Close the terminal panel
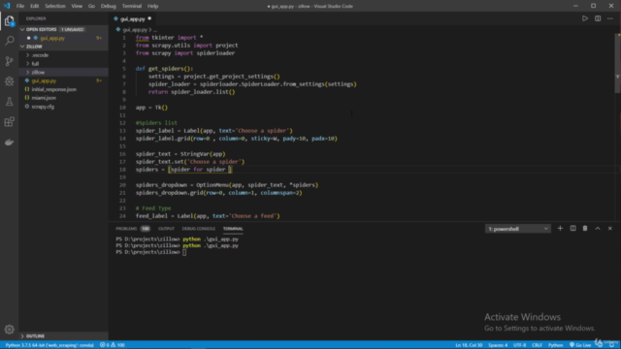Viewport: 621px width, 349px height. (610, 229)
